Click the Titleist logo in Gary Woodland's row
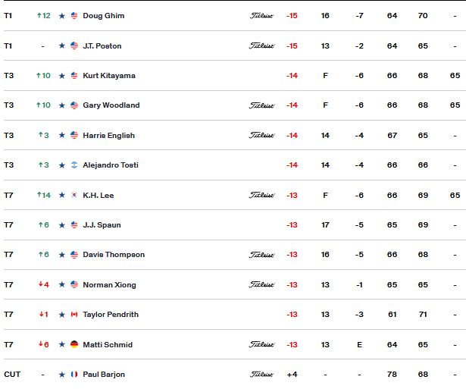The width and height of the screenshot is (466, 389). point(261,105)
